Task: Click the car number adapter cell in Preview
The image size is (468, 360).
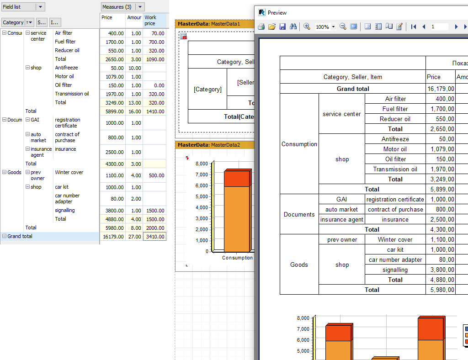Action: [x=395, y=259]
